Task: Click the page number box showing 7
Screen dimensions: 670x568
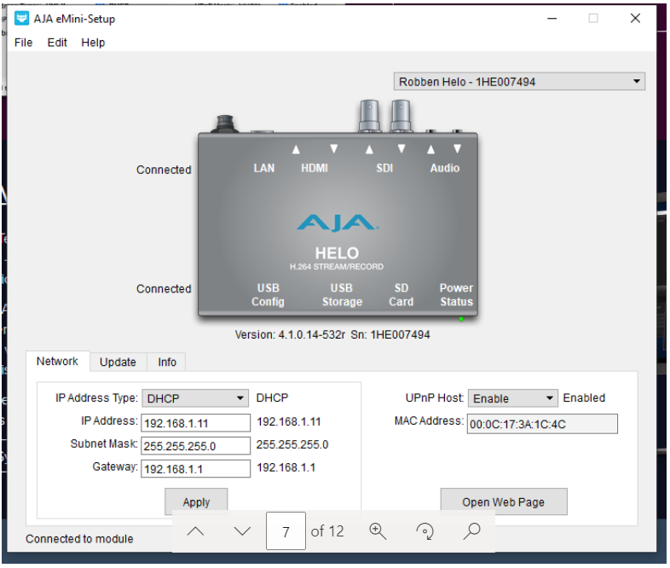Action: 286,531
